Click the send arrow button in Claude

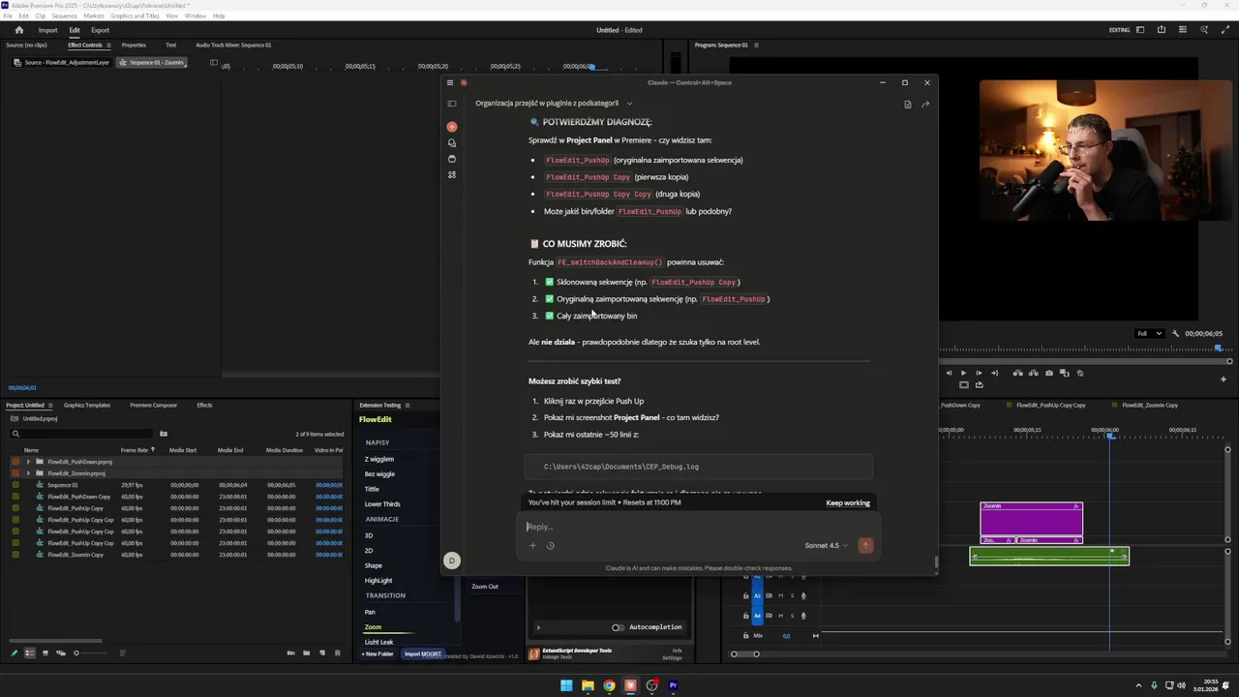tap(865, 545)
